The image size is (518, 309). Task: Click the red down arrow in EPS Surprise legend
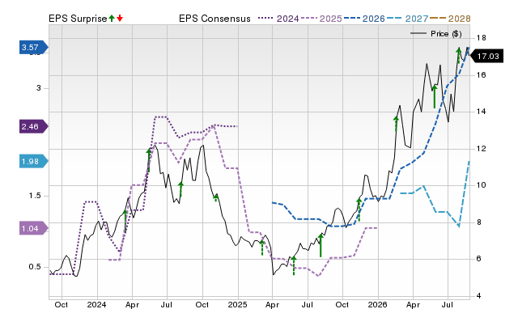pos(120,19)
